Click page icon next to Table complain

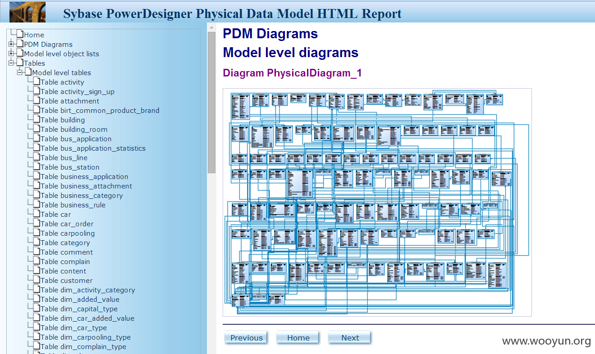[37, 261]
